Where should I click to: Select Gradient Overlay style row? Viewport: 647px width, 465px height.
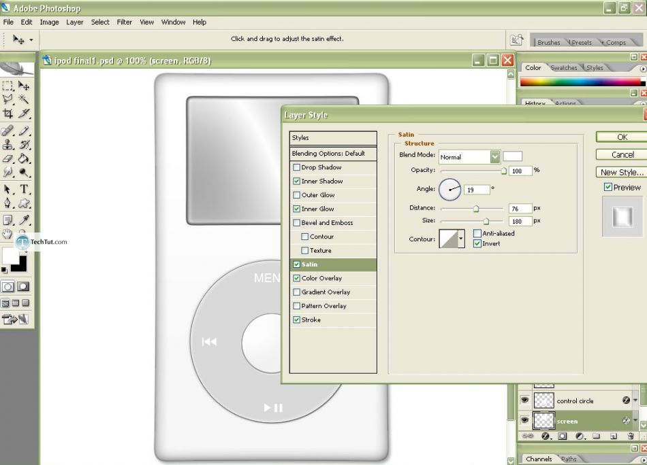click(333, 292)
